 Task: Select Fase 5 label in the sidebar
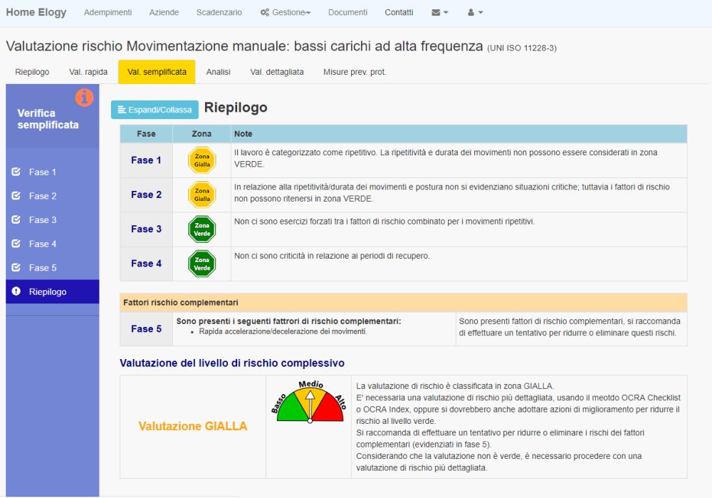[x=43, y=268]
